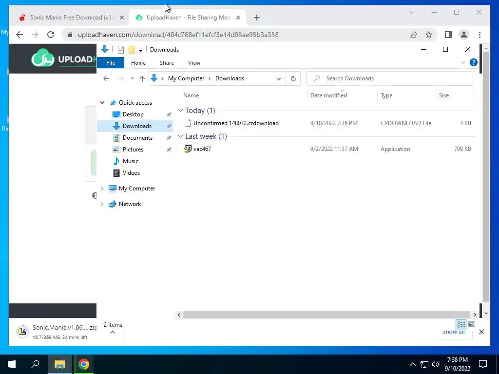Click the Chrome back arrow button
Image resolution: width=499 pixels, height=374 pixels.
pos(19,35)
